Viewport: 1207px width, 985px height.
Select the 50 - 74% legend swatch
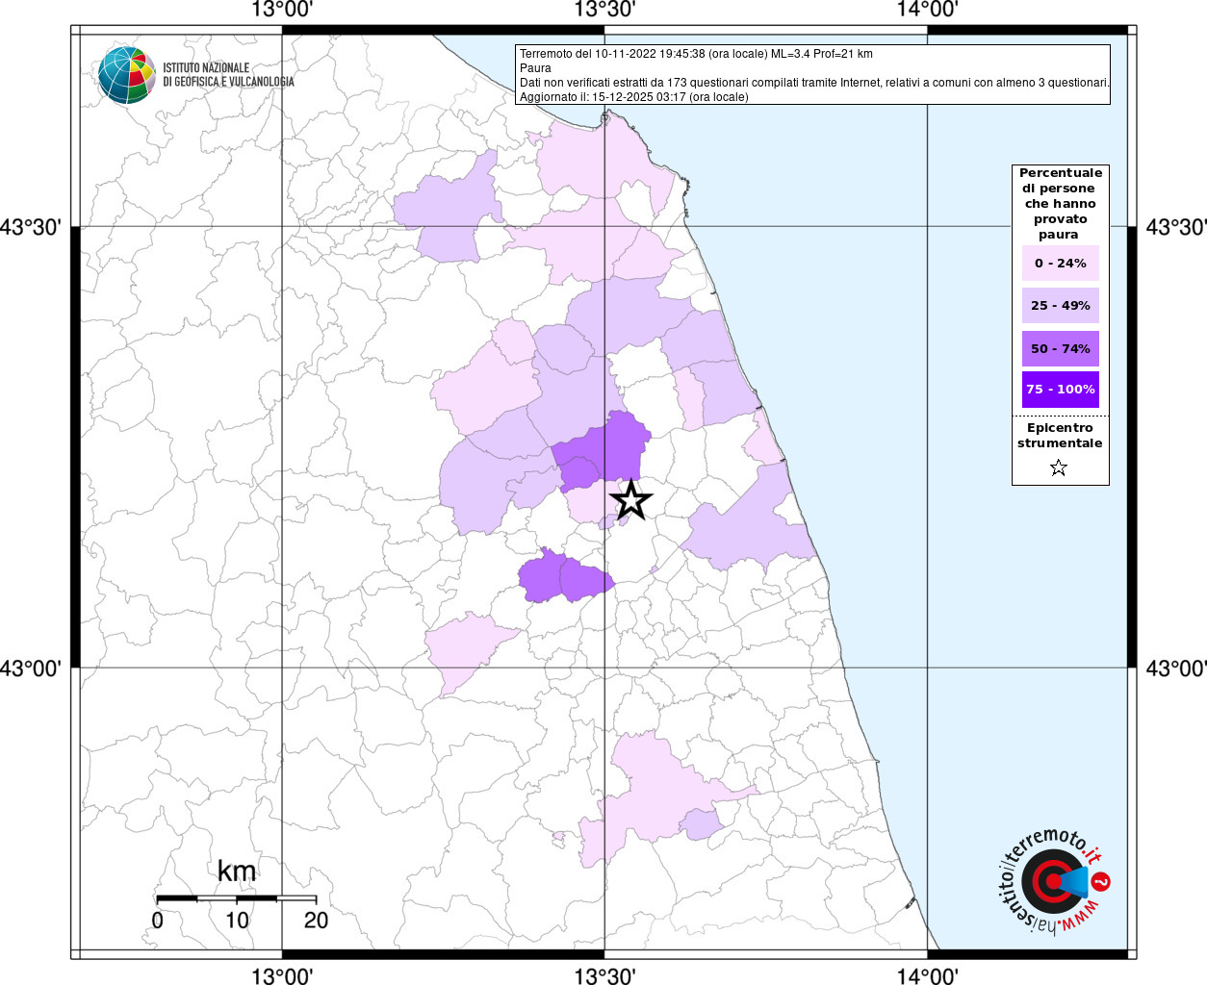(1060, 348)
